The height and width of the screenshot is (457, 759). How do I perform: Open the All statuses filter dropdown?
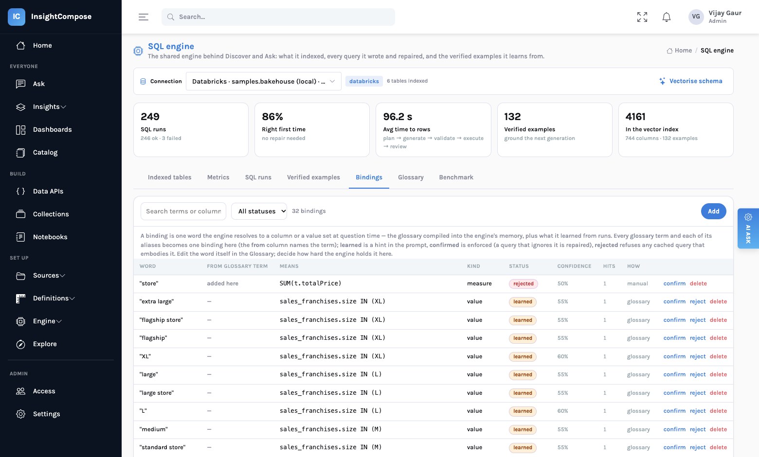coord(259,211)
